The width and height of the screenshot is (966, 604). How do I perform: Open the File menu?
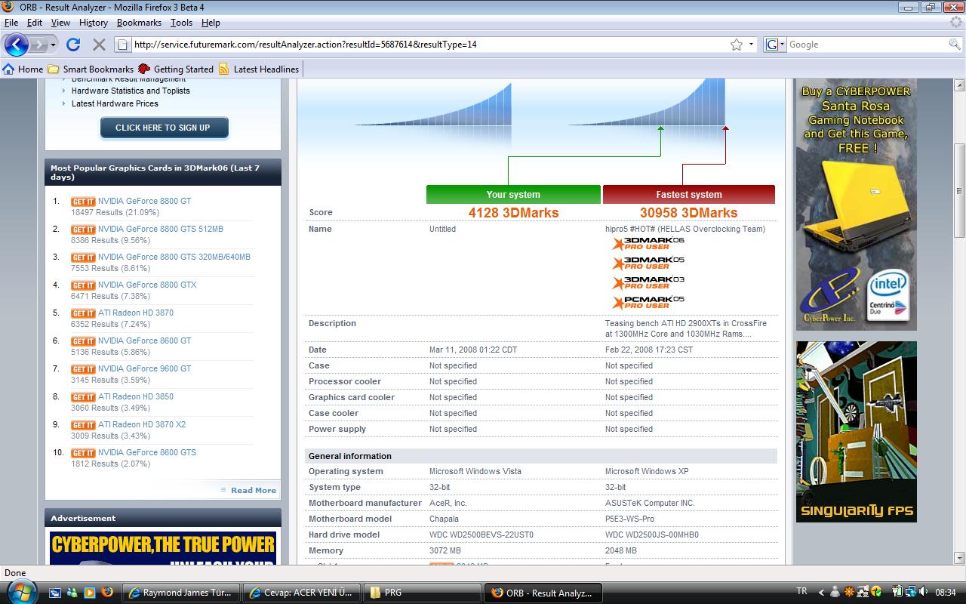[11, 23]
